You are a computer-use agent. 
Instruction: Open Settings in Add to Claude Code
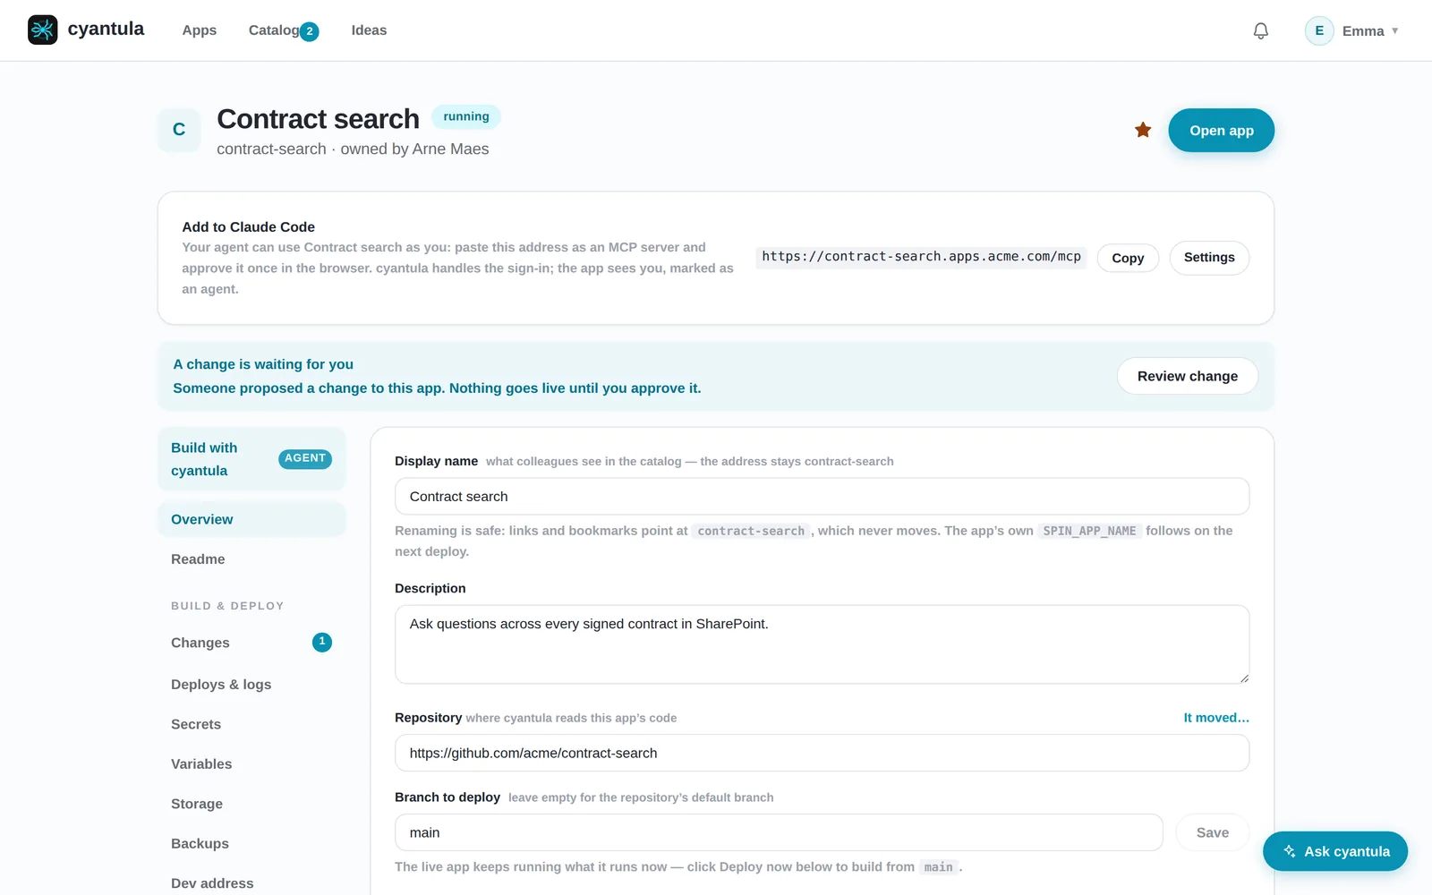(1209, 258)
